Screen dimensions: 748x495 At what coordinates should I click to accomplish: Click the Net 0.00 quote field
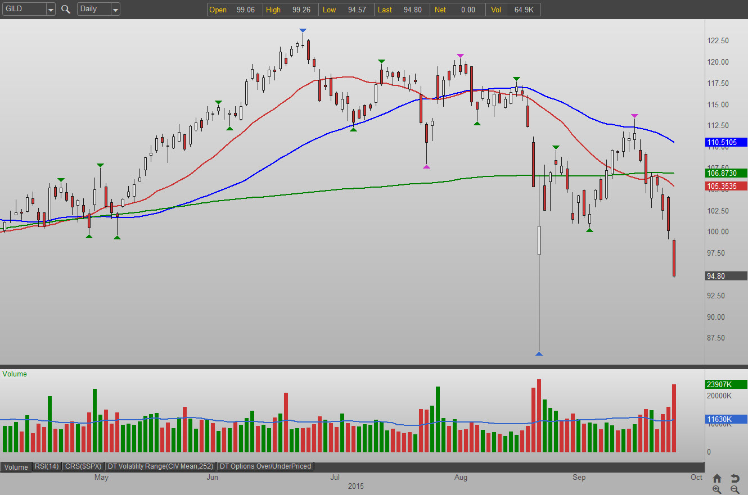(x=458, y=10)
